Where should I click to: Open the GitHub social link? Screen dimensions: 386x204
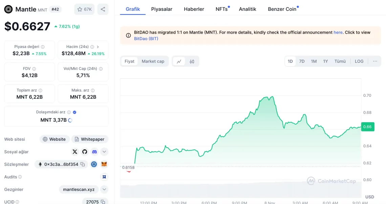point(85,152)
